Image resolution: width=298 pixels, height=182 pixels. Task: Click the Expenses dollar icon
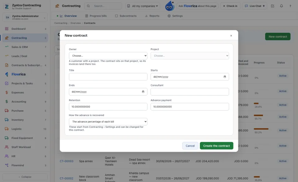pos(7,93)
